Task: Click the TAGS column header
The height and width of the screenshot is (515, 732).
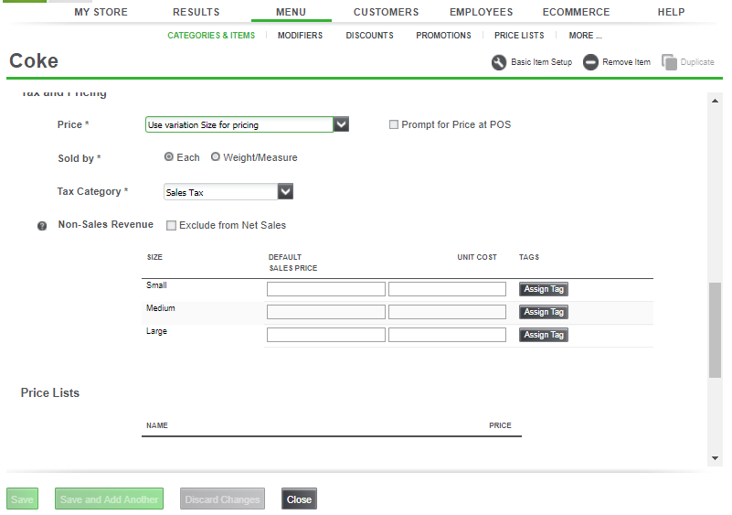Action: click(x=529, y=258)
